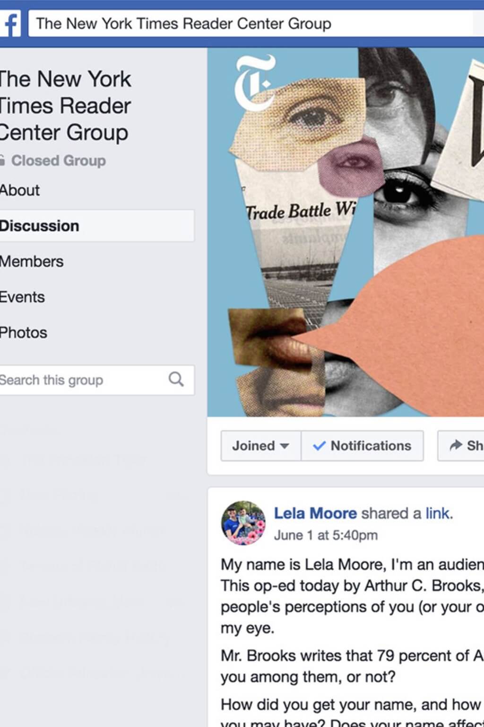Open the New York Times Reader Center Group title
Screen dimensions: 484x727
tap(65, 106)
